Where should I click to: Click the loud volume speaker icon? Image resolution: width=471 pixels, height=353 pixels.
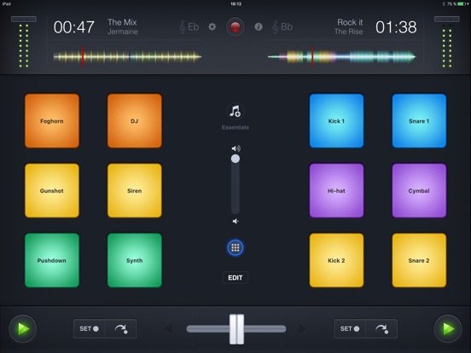tap(236, 148)
